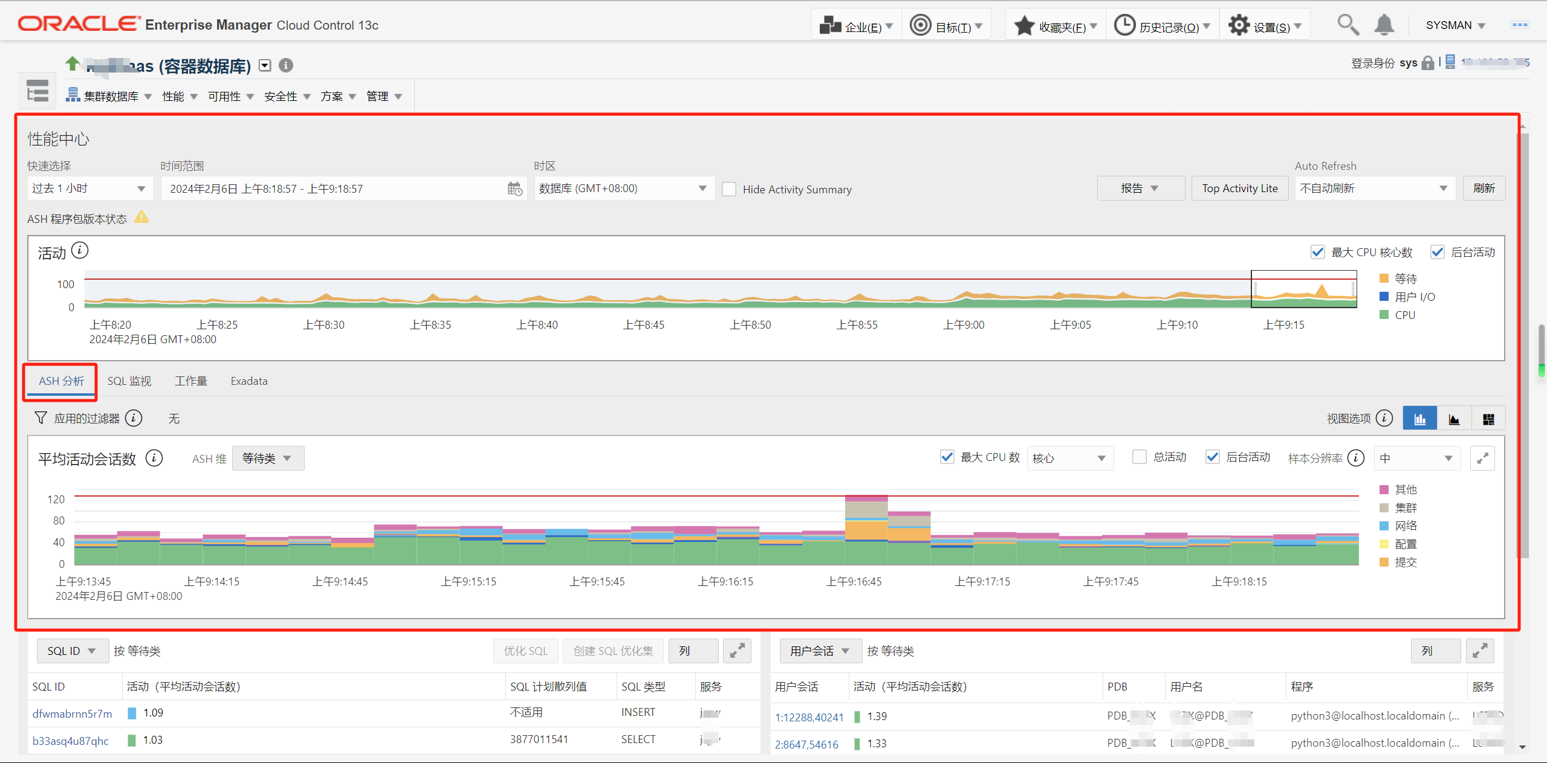Switch to area chart view
This screenshot has width=1547, height=763.
pos(1454,419)
